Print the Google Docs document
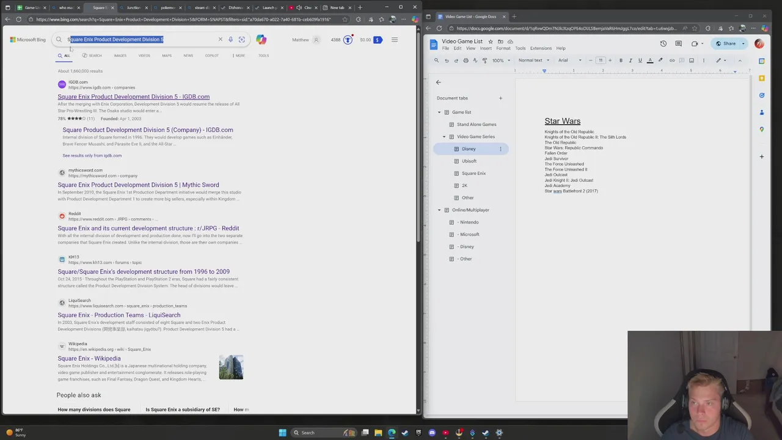 (x=466, y=61)
